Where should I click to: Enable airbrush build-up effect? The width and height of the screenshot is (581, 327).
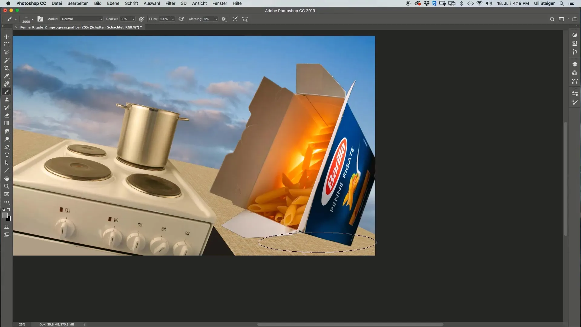click(181, 19)
